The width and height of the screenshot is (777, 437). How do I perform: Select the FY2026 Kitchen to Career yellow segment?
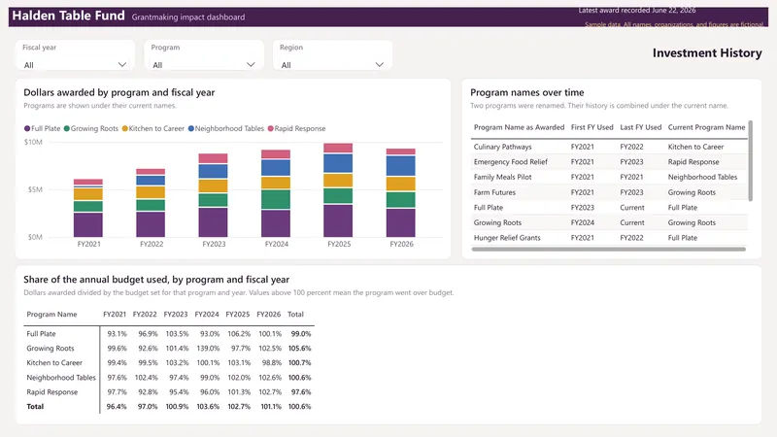401,184
